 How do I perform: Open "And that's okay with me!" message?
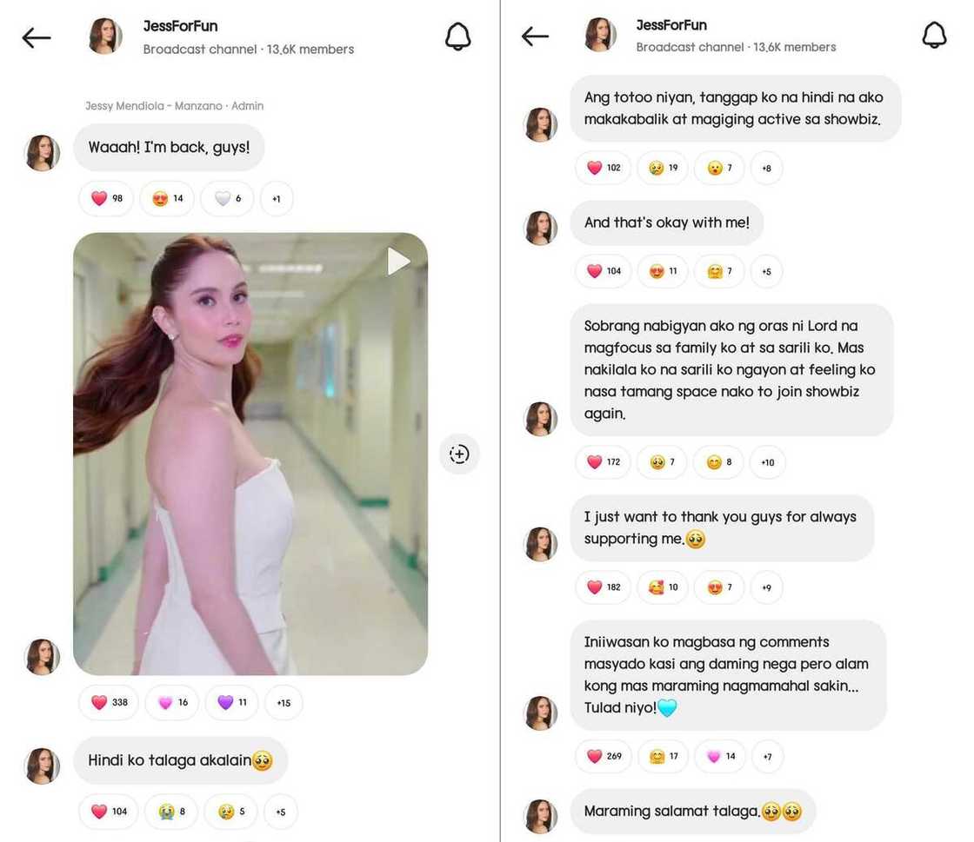(x=666, y=222)
